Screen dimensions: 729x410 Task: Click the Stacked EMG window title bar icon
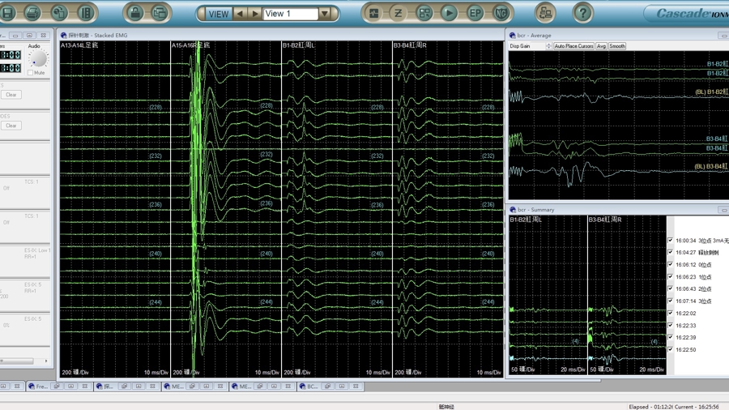click(64, 36)
